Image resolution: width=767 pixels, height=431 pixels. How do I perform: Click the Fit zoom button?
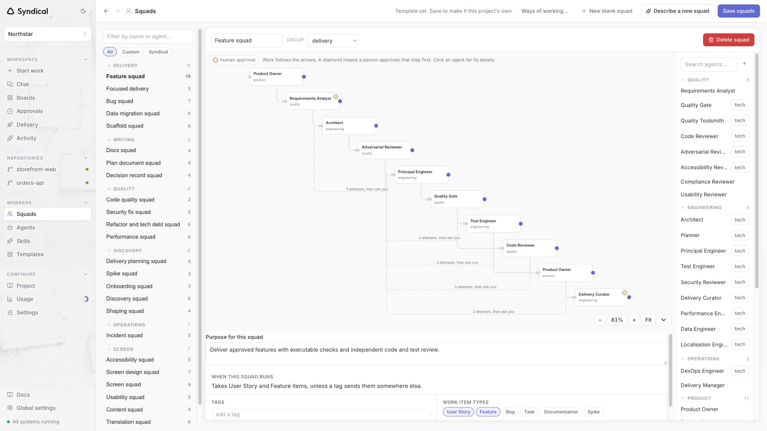pos(648,320)
